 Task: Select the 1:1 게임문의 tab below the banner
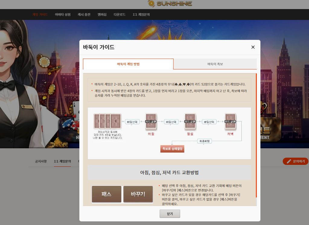(x=62, y=161)
